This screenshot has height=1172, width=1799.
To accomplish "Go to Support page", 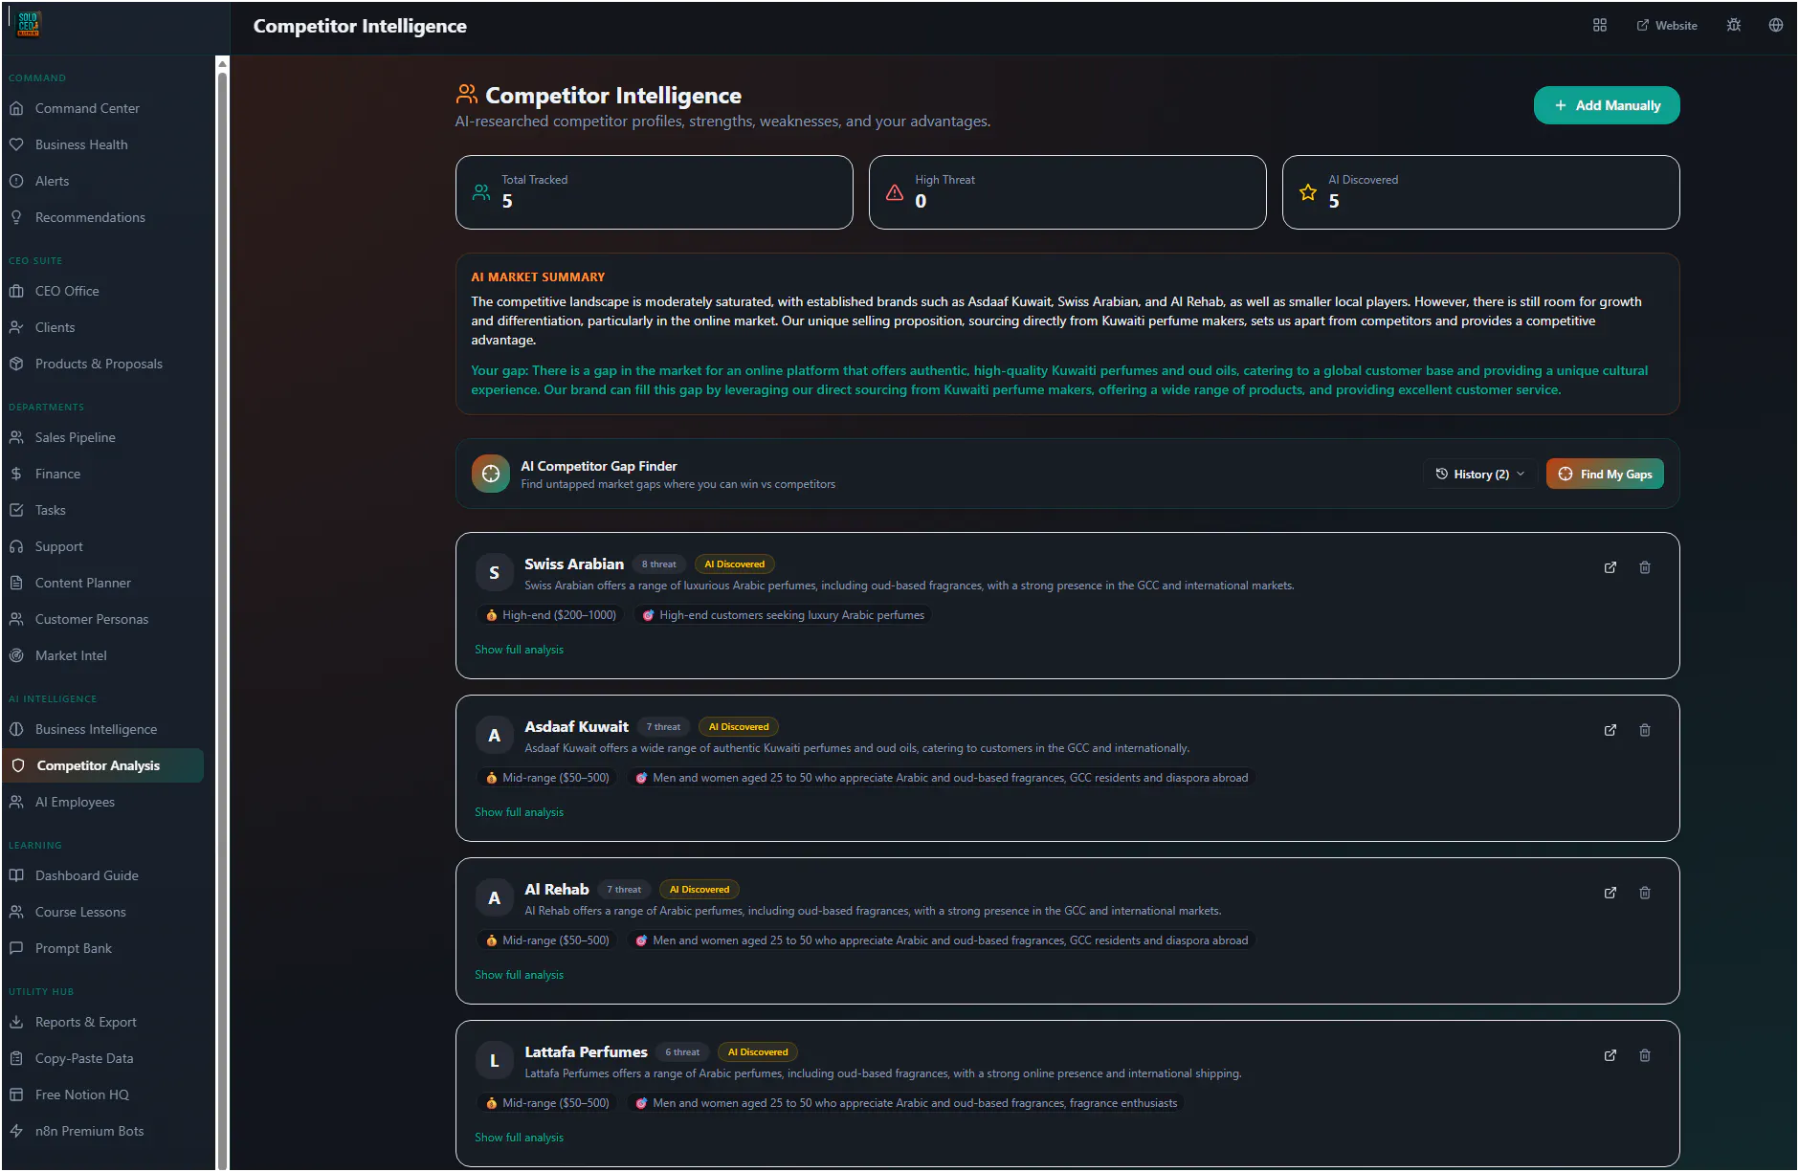I will click(103, 546).
